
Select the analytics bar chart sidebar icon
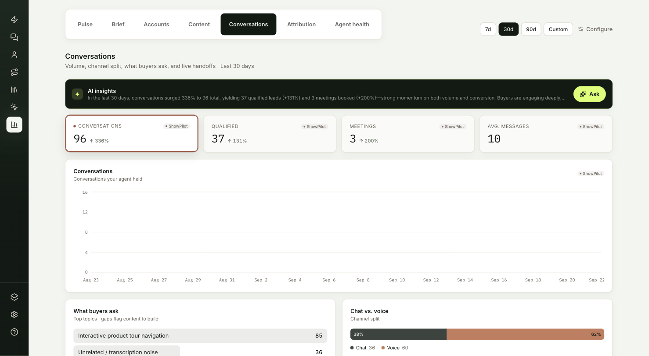[x=14, y=125]
